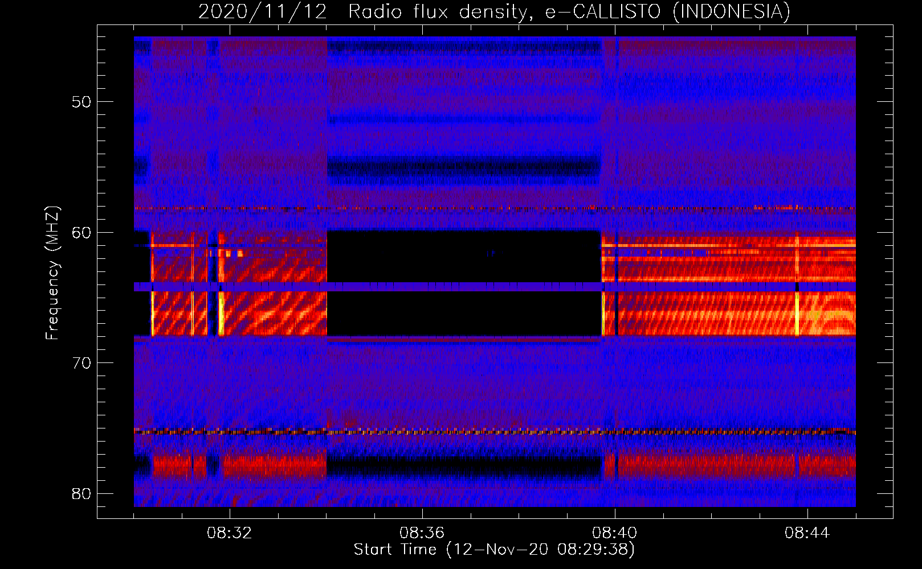Click the plot title '2020/11/12 Radio flux density'
922x569 pixels.
(x=495, y=11)
